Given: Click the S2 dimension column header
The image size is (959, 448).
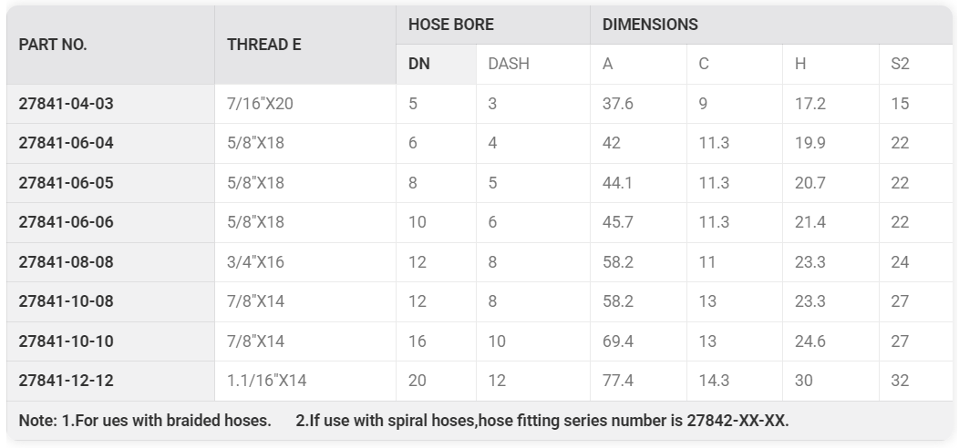Looking at the screenshot, I should 915,64.
